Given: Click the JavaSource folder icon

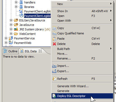Looking at the screenshot, I should click(x=16, y=25).
